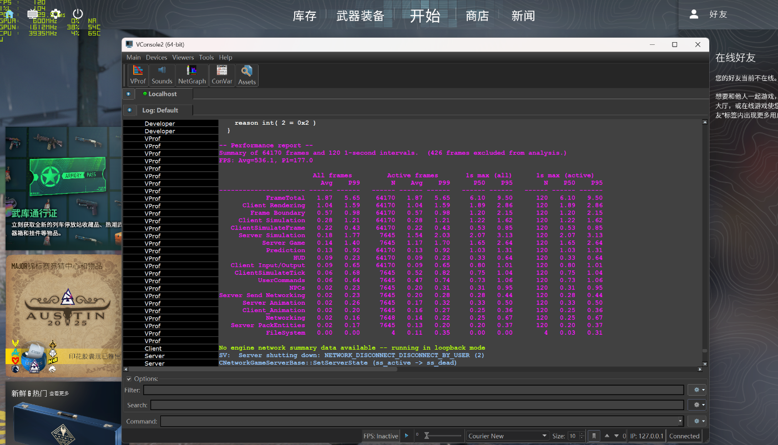Click the power quit icon
The image size is (778, 445).
78,14
